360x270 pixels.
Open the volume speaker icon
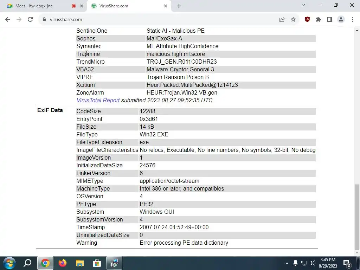[313, 263]
